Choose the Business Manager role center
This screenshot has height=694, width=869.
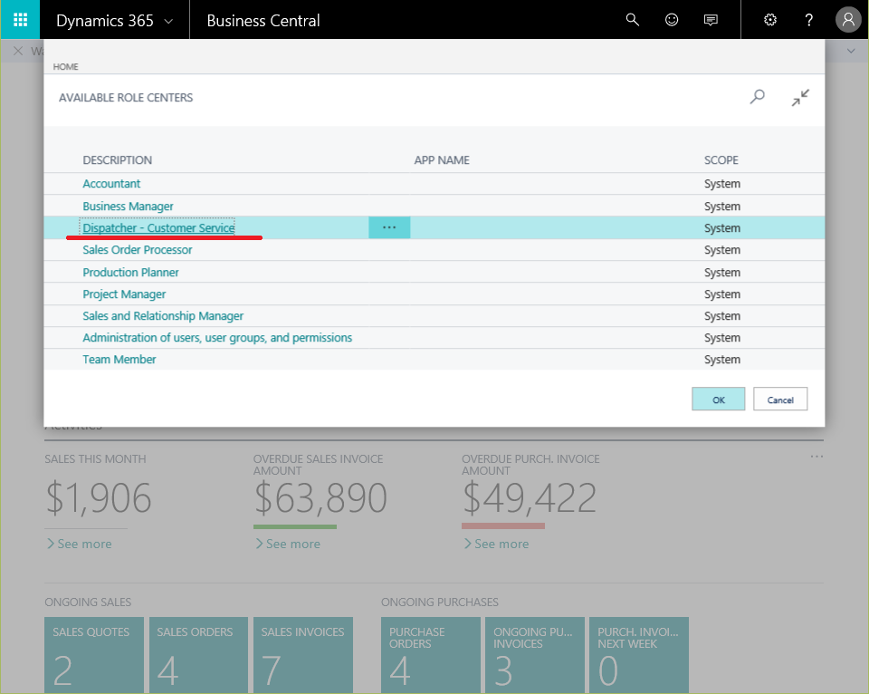[128, 206]
